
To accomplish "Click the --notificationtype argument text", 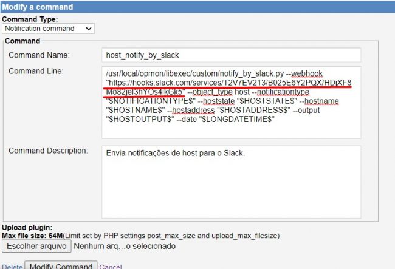I will [x=280, y=91].
